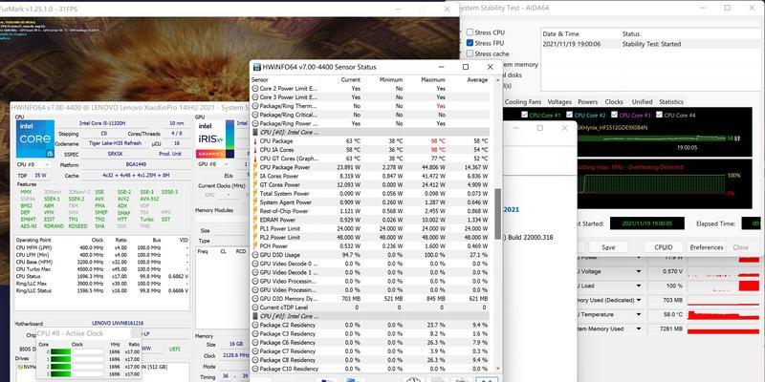Uncheck Stress FPU in AIDA64
The image size is (765, 382).
(470, 43)
